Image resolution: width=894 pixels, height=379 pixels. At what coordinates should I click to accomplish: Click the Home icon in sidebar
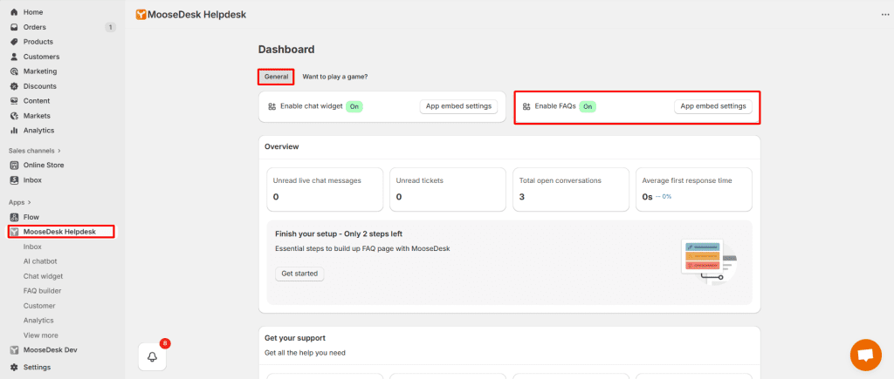tap(14, 12)
